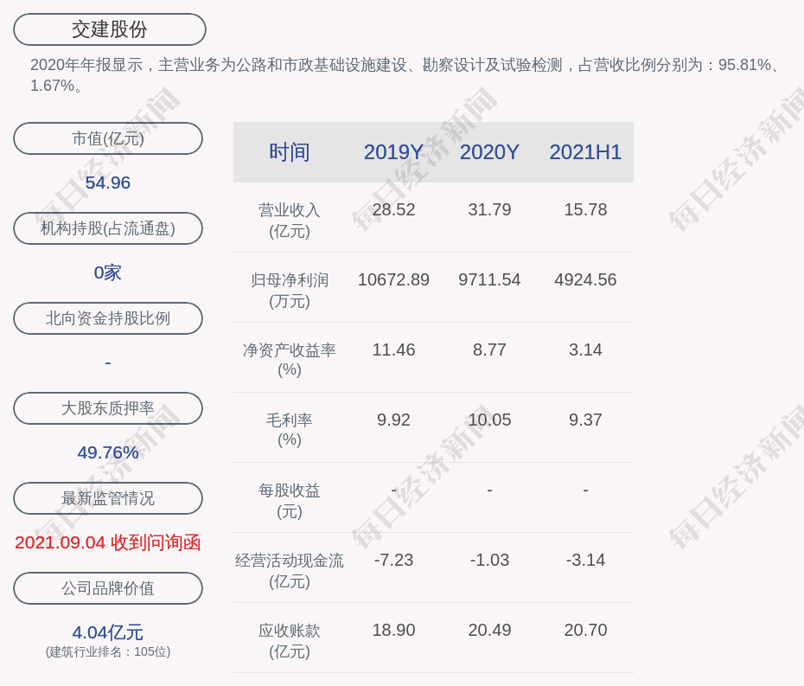804x686 pixels.
Task: Click the 应收账款(亿元) row label
Action: (290, 641)
